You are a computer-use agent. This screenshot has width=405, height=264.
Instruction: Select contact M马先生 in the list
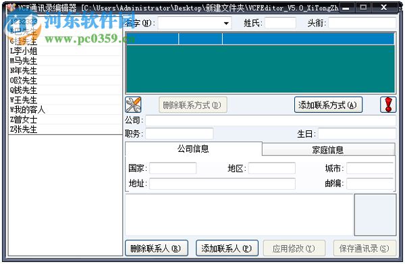(65, 61)
